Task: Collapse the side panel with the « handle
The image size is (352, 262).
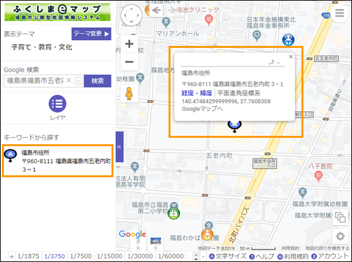Action: click(119, 147)
